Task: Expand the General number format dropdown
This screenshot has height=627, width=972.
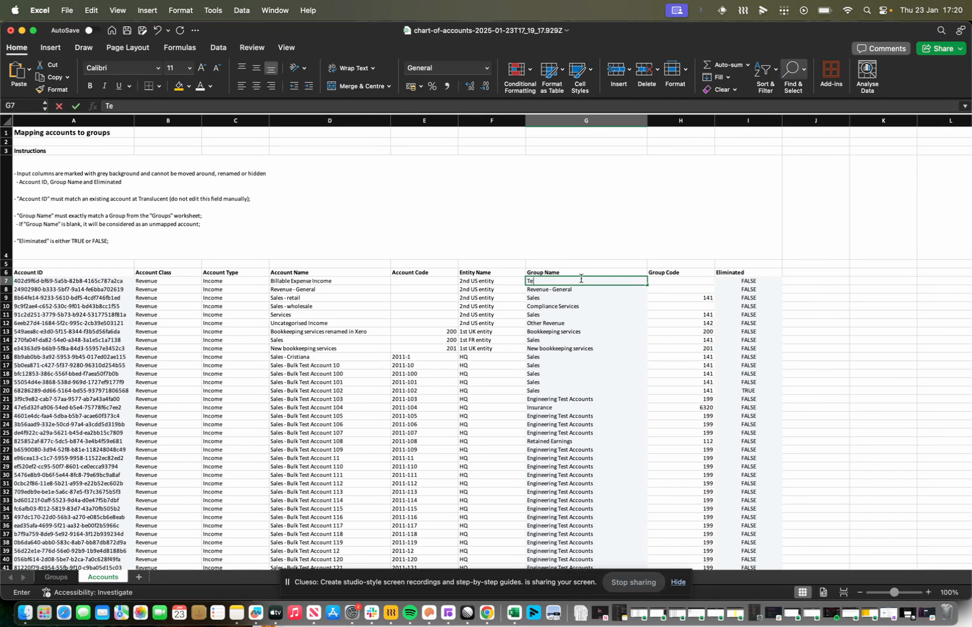Action: point(487,68)
